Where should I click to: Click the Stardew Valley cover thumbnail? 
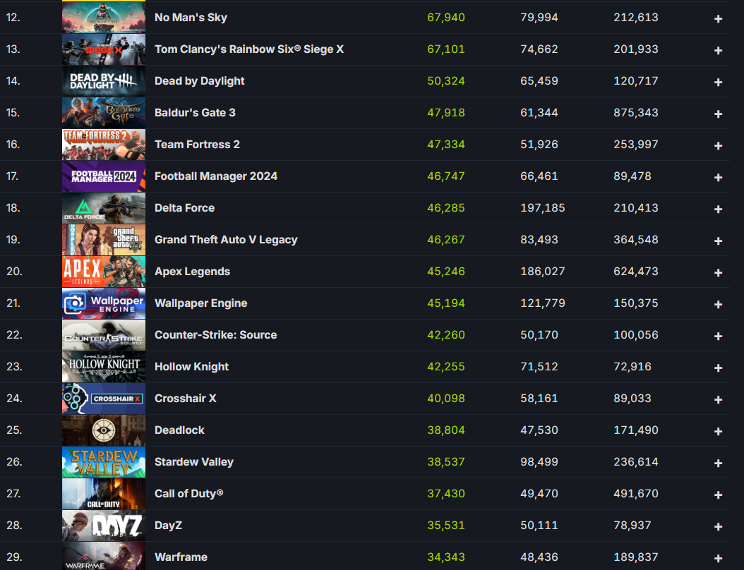point(104,462)
